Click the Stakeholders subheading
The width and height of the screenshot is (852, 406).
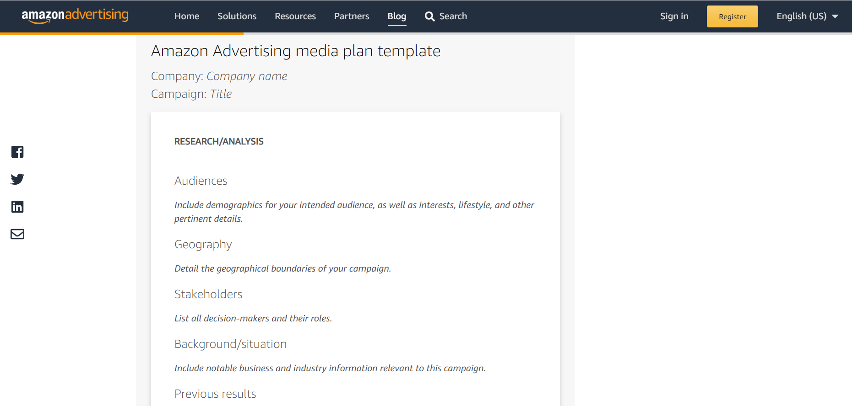(208, 294)
